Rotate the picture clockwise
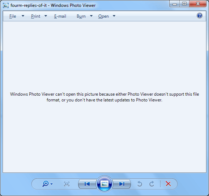209x196 pixels. (x=152, y=184)
